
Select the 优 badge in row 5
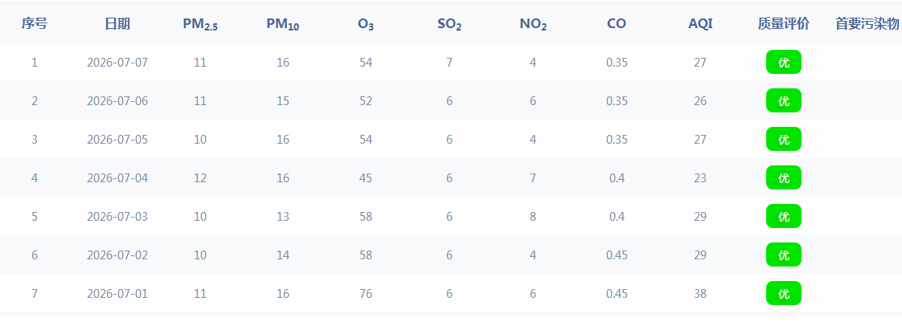point(784,216)
